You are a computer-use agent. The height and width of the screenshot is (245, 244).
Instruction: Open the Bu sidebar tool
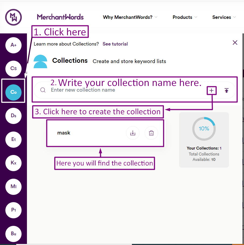pos(13,234)
